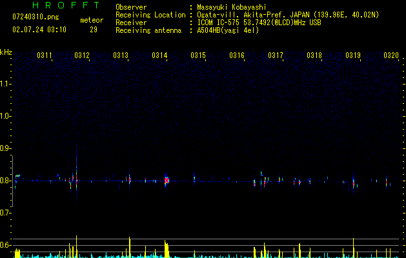This screenshot has width=406, height=258.
Task: Click the Receiver label
Action: 131,23
